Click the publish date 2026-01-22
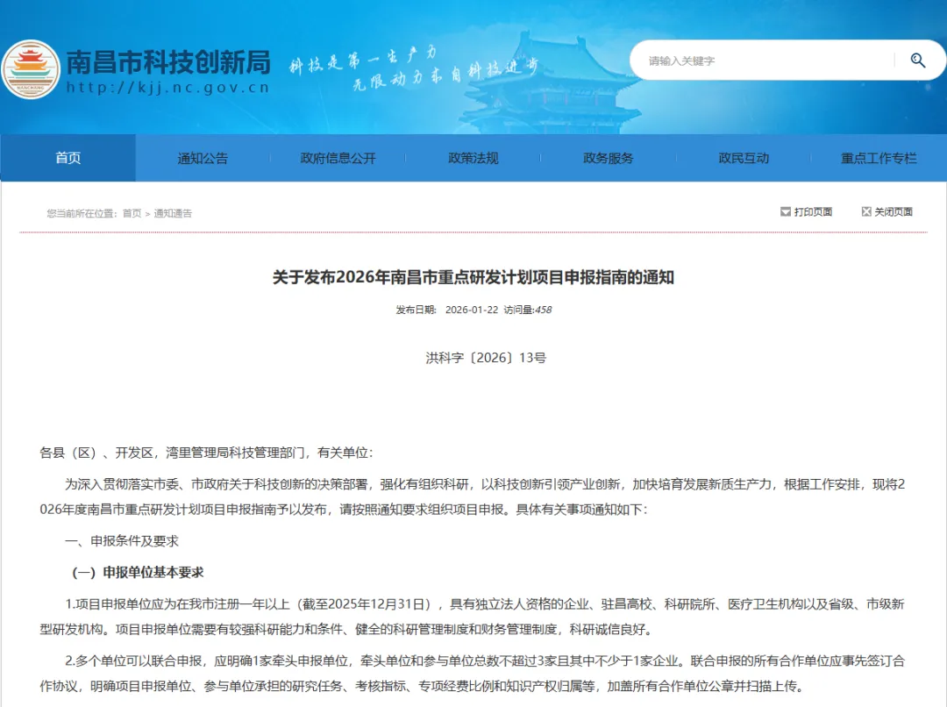 (472, 310)
